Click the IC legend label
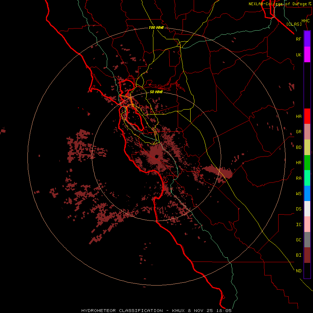 point(298,225)
